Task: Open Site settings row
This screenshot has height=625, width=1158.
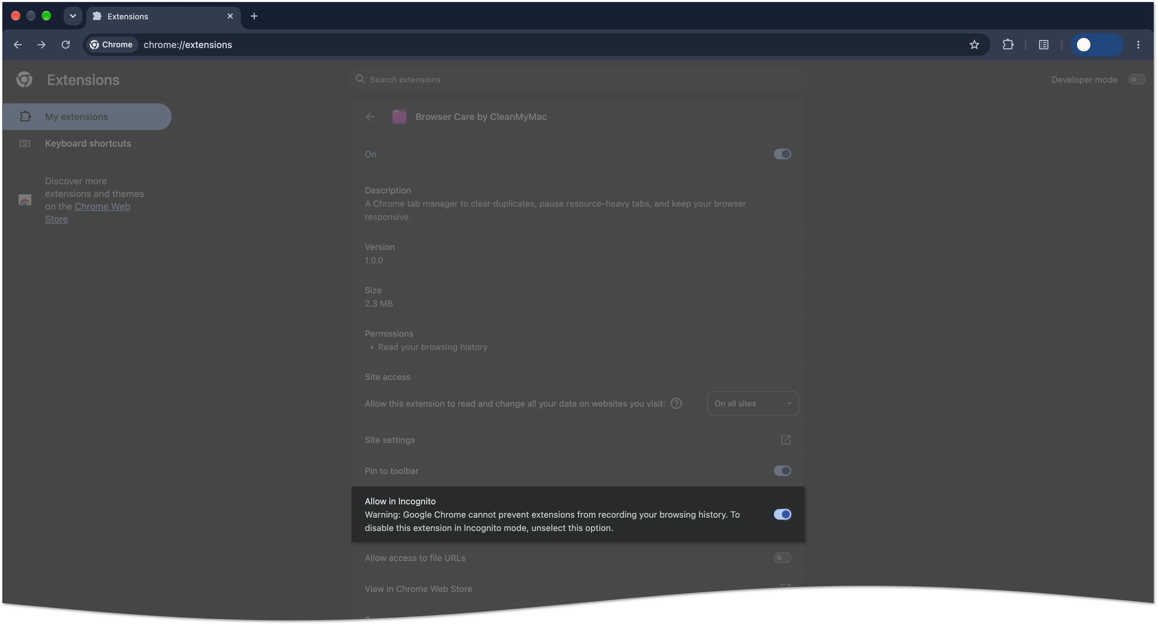Action: pos(578,440)
